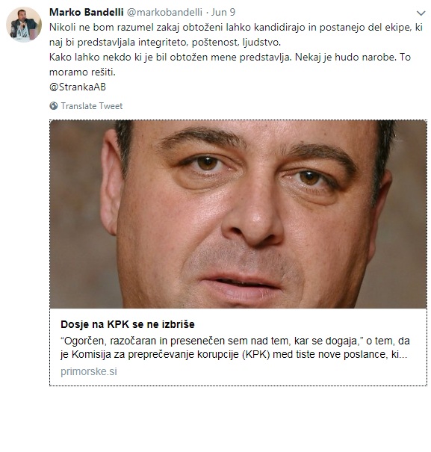
Task: Click the tweet line starting 'Nikoli ne bom razumel'
Action: coord(236,28)
